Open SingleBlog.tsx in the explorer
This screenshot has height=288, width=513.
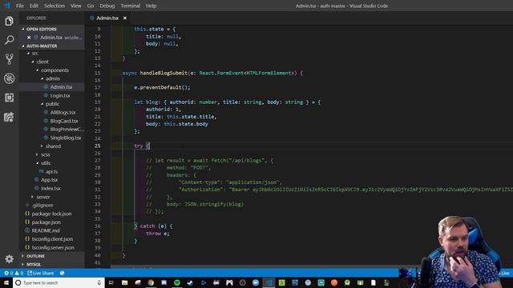pyautogui.click(x=66, y=138)
